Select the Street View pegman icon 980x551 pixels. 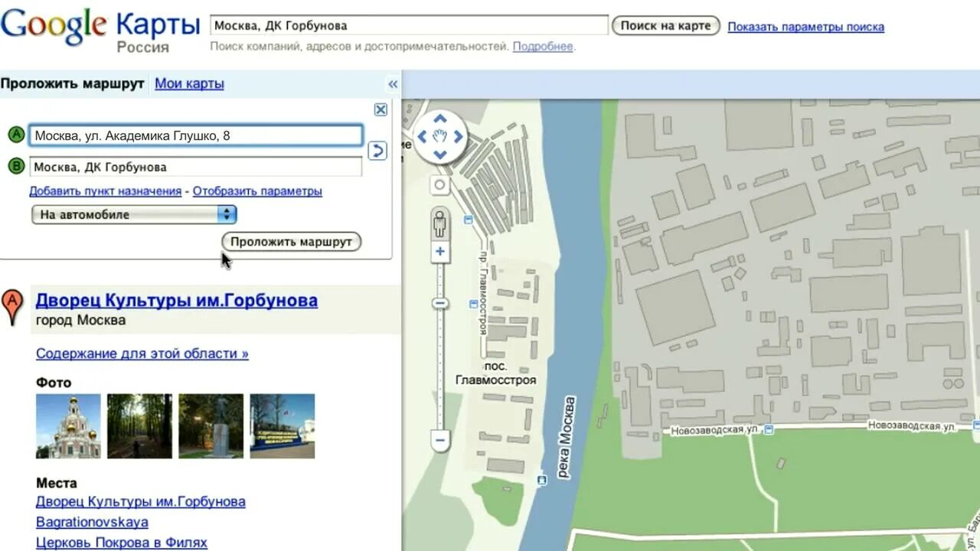(439, 224)
